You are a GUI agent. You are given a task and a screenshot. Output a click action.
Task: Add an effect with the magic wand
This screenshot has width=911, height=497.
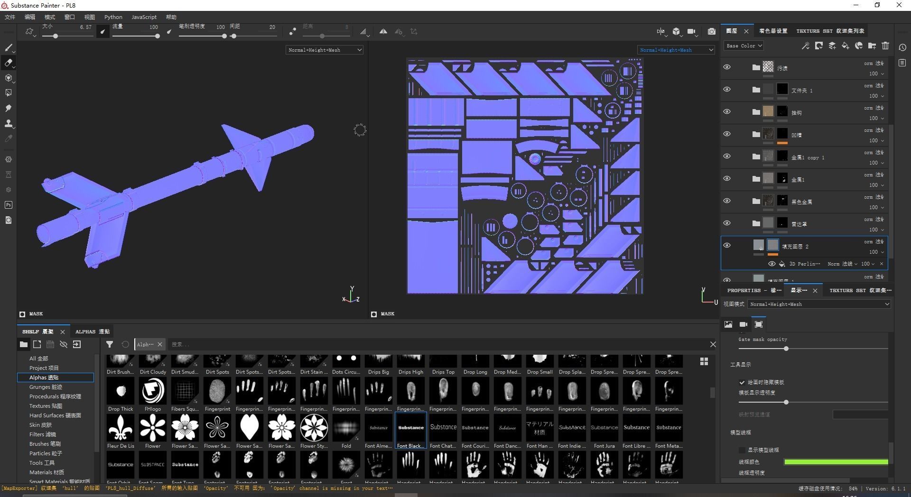pyautogui.click(x=805, y=46)
